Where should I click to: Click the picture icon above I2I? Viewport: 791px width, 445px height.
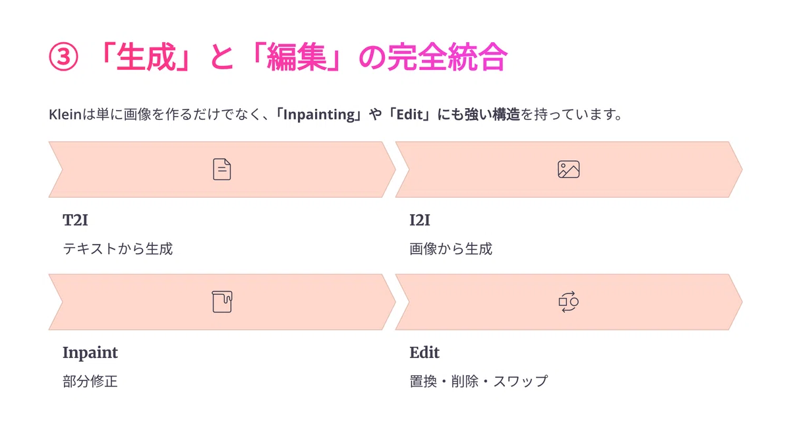[568, 169]
